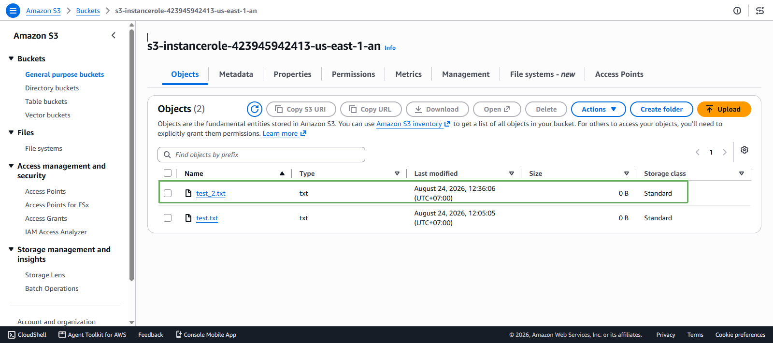Viewport: 773px width, 343px height.
Task: Sort by the Size column
Action: tap(627, 173)
